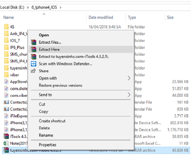Click the WinRAR icon beside Extract to tuyensinhs.com-iTools

pyautogui.click(x=33, y=56)
